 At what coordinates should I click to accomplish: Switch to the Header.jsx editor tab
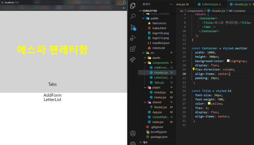(x=241, y=4)
